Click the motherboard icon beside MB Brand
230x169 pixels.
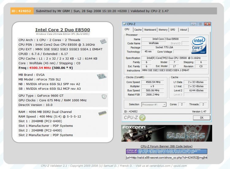[102, 76]
